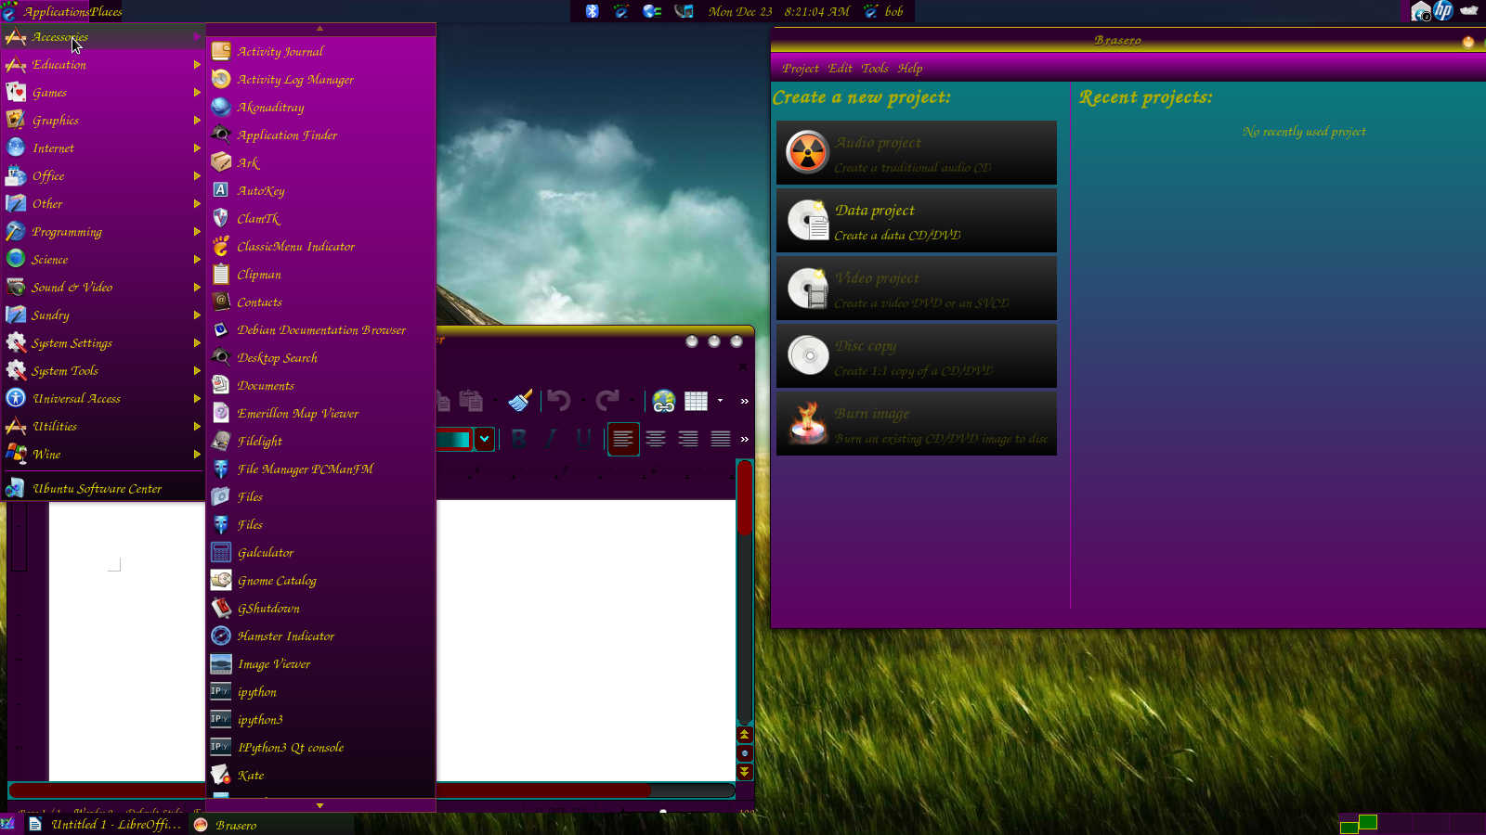Image resolution: width=1486 pixels, height=835 pixels.
Task: Launch Filelight disk usage viewer
Action: click(320, 441)
